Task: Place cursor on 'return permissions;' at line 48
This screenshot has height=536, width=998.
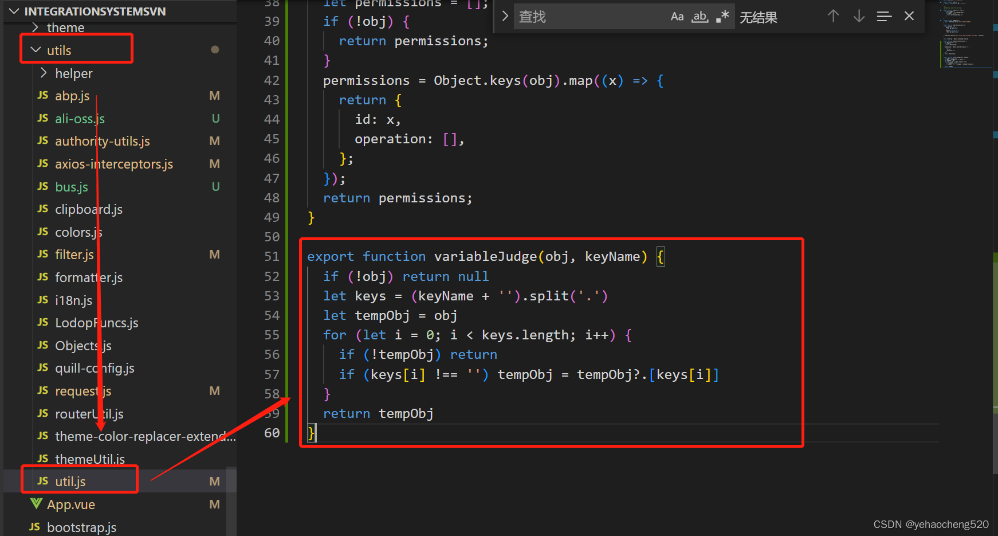Action: pos(398,198)
